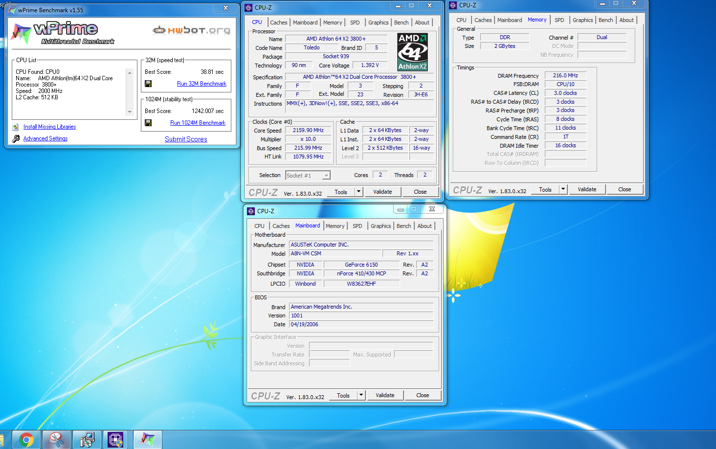Open Advanced Settings link
This screenshot has width=716, height=449.
(x=45, y=138)
